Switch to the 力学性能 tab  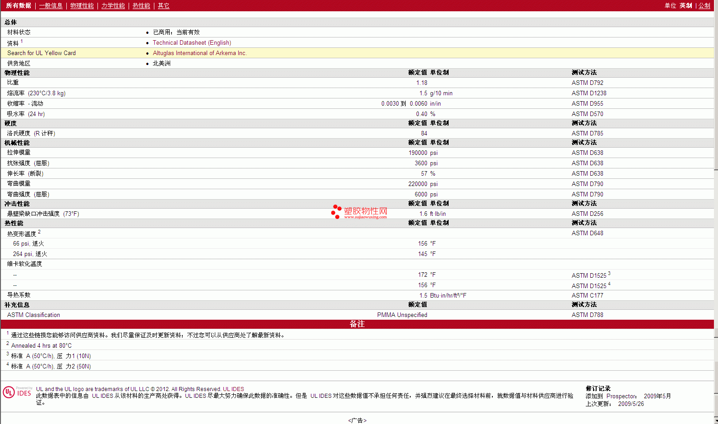[x=113, y=5]
